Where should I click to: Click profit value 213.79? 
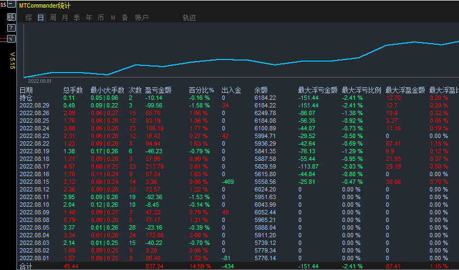click(x=155, y=166)
